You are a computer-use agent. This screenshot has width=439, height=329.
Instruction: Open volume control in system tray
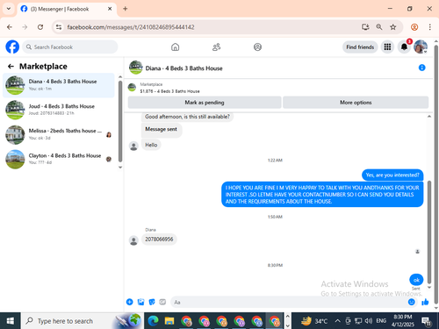pyautogui.click(x=369, y=321)
